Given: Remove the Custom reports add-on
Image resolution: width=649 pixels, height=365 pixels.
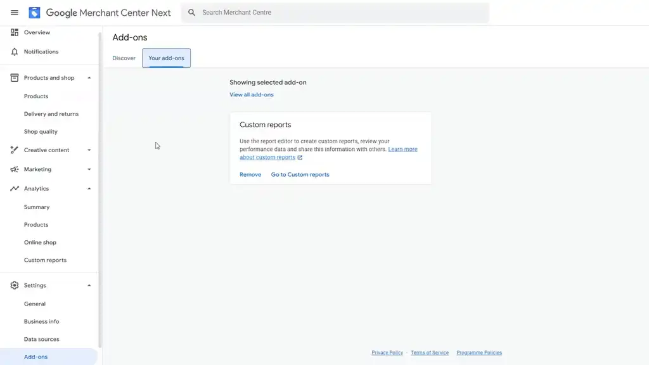Looking at the screenshot, I should coord(250,175).
